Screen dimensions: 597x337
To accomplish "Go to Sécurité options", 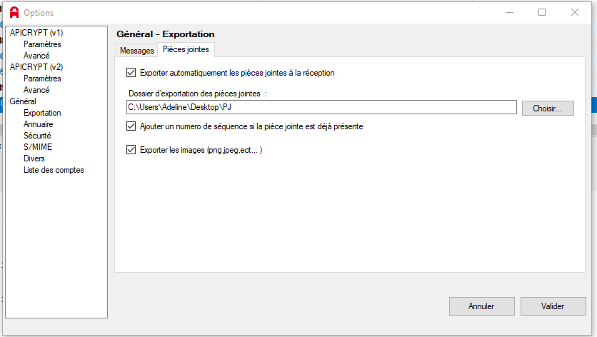I will pyautogui.click(x=37, y=136).
